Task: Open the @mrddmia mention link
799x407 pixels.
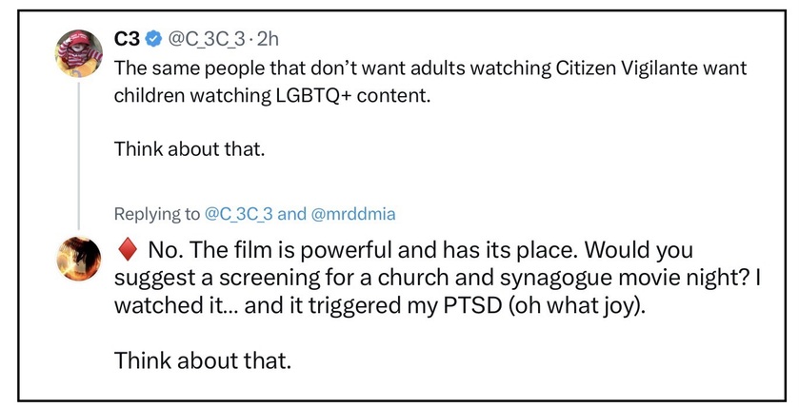Action: tap(352, 214)
